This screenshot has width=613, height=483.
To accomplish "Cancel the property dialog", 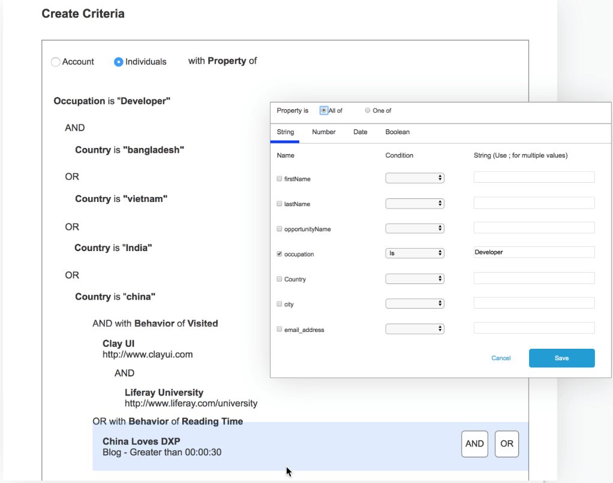I will coord(501,358).
